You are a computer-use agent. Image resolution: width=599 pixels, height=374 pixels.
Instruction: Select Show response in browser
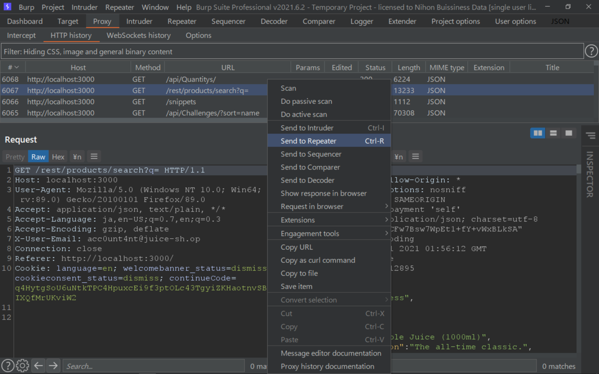click(329, 193)
